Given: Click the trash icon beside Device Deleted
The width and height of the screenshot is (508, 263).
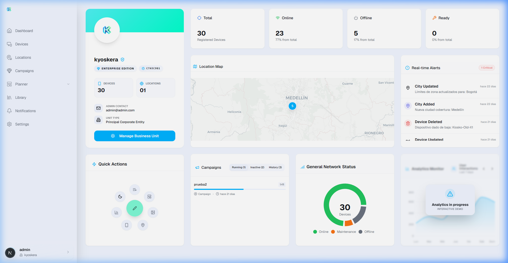Looking at the screenshot, I should (408, 123).
